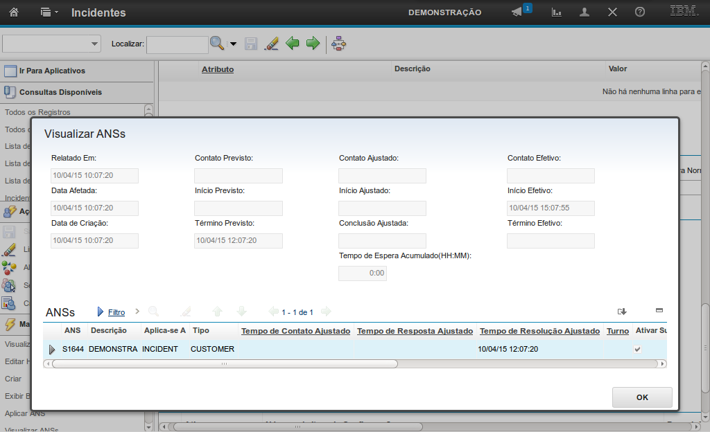Screen dimensions: 710x432
Task: Toggle the Ativar checkbox in S1644 row
Action: [637, 350]
